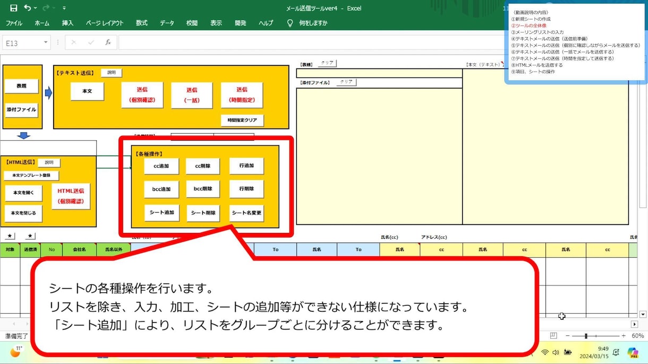Image resolution: width=648 pixels, height=364 pixels.
Task: Undo the last action
Action: coord(27,8)
